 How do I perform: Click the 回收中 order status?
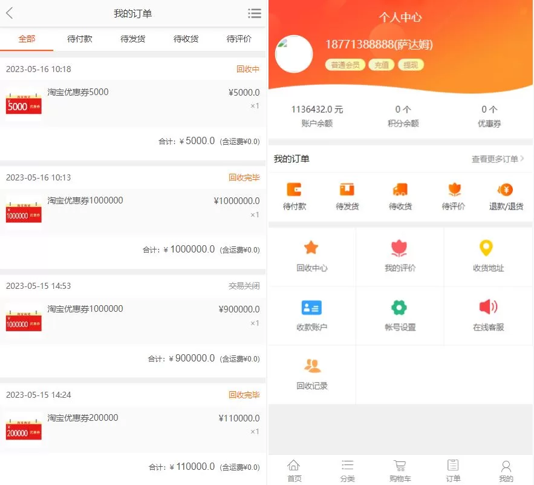coord(248,69)
